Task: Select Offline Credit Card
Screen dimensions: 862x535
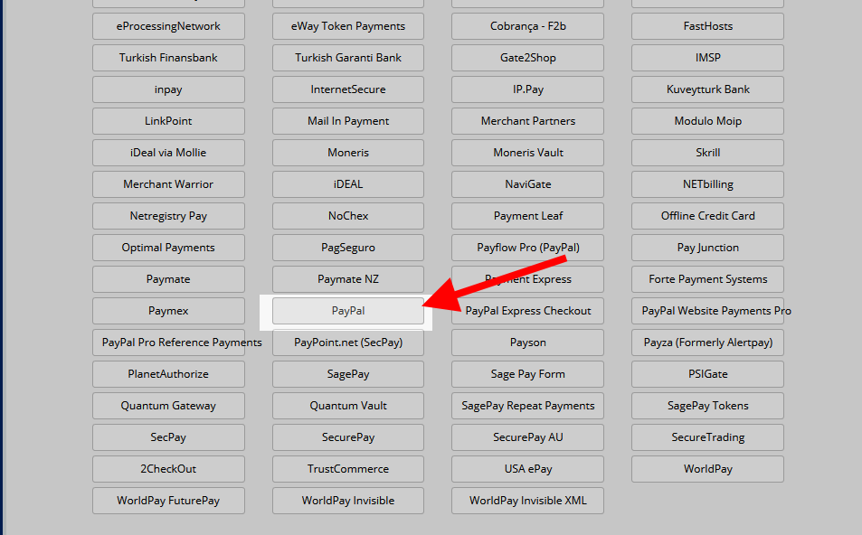Action: pyautogui.click(x=707, y=216)
